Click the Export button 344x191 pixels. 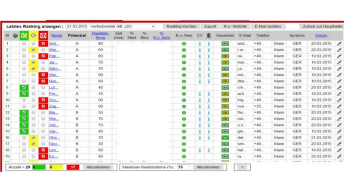210,27
